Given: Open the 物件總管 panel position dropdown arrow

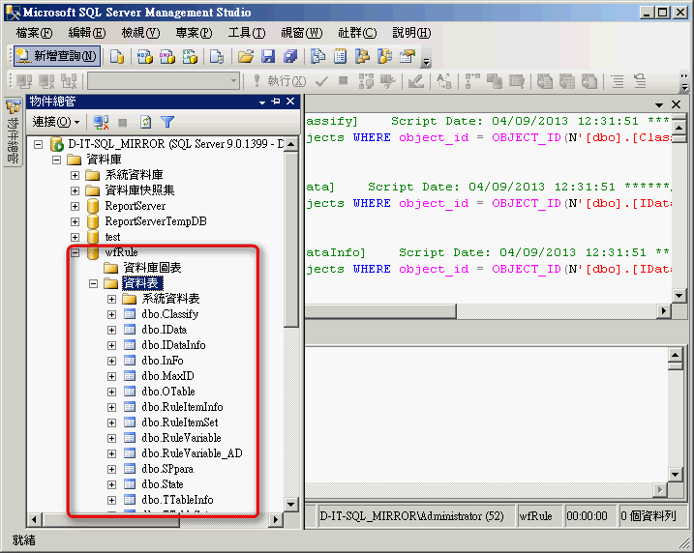Looking at the screenshot, I should pos(262,102).
